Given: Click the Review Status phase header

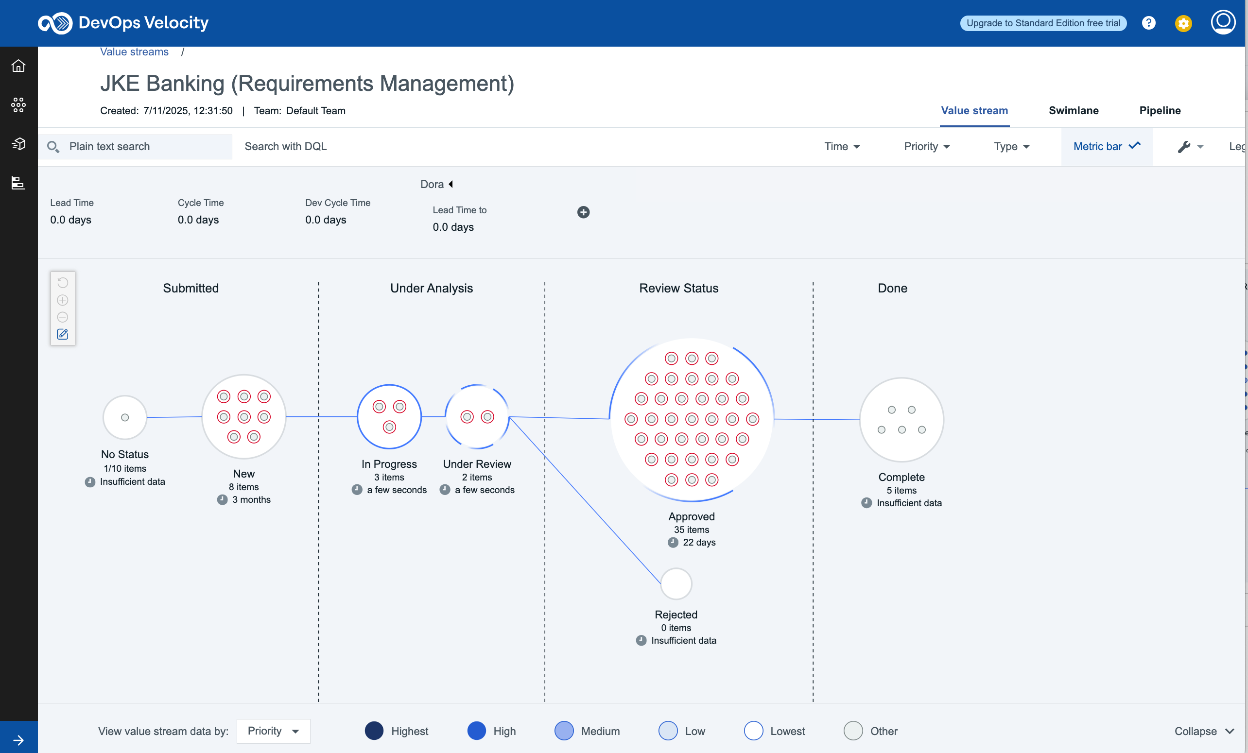Looking at the screenshot, I should tap(678, 288).
